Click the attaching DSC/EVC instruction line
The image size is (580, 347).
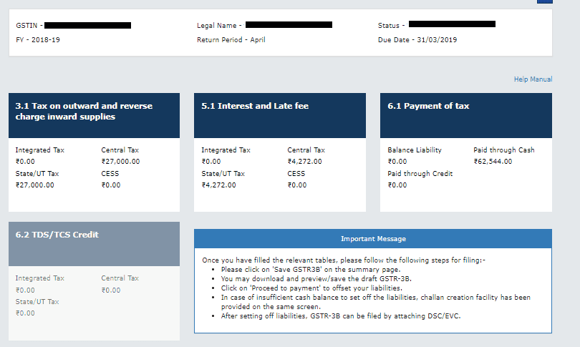341,316
